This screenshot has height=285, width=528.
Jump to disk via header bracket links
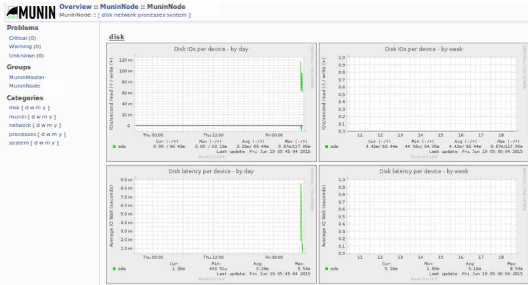click(107, 15)
